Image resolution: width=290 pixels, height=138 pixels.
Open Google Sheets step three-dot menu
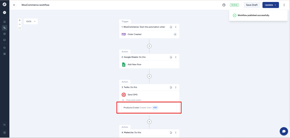[x=176, y=57]
